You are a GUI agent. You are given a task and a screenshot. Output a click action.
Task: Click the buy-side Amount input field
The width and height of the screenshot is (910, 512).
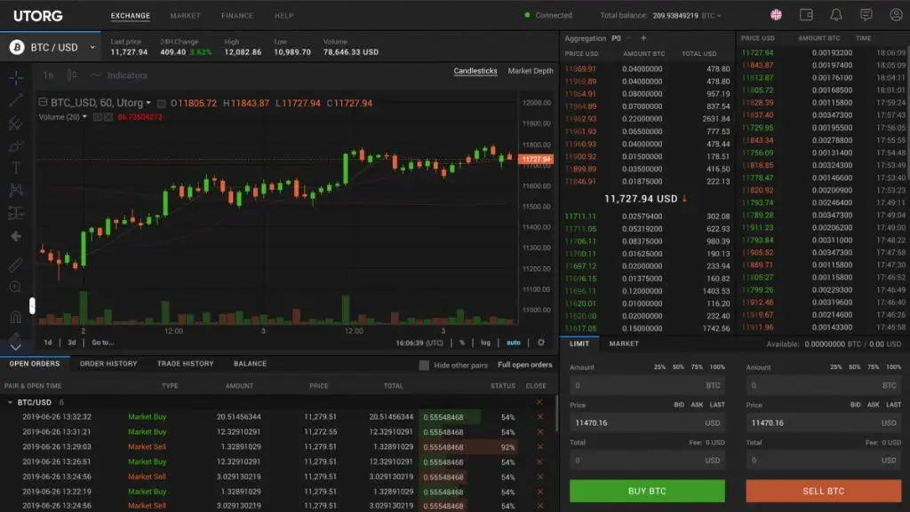(x=636, y=386)
